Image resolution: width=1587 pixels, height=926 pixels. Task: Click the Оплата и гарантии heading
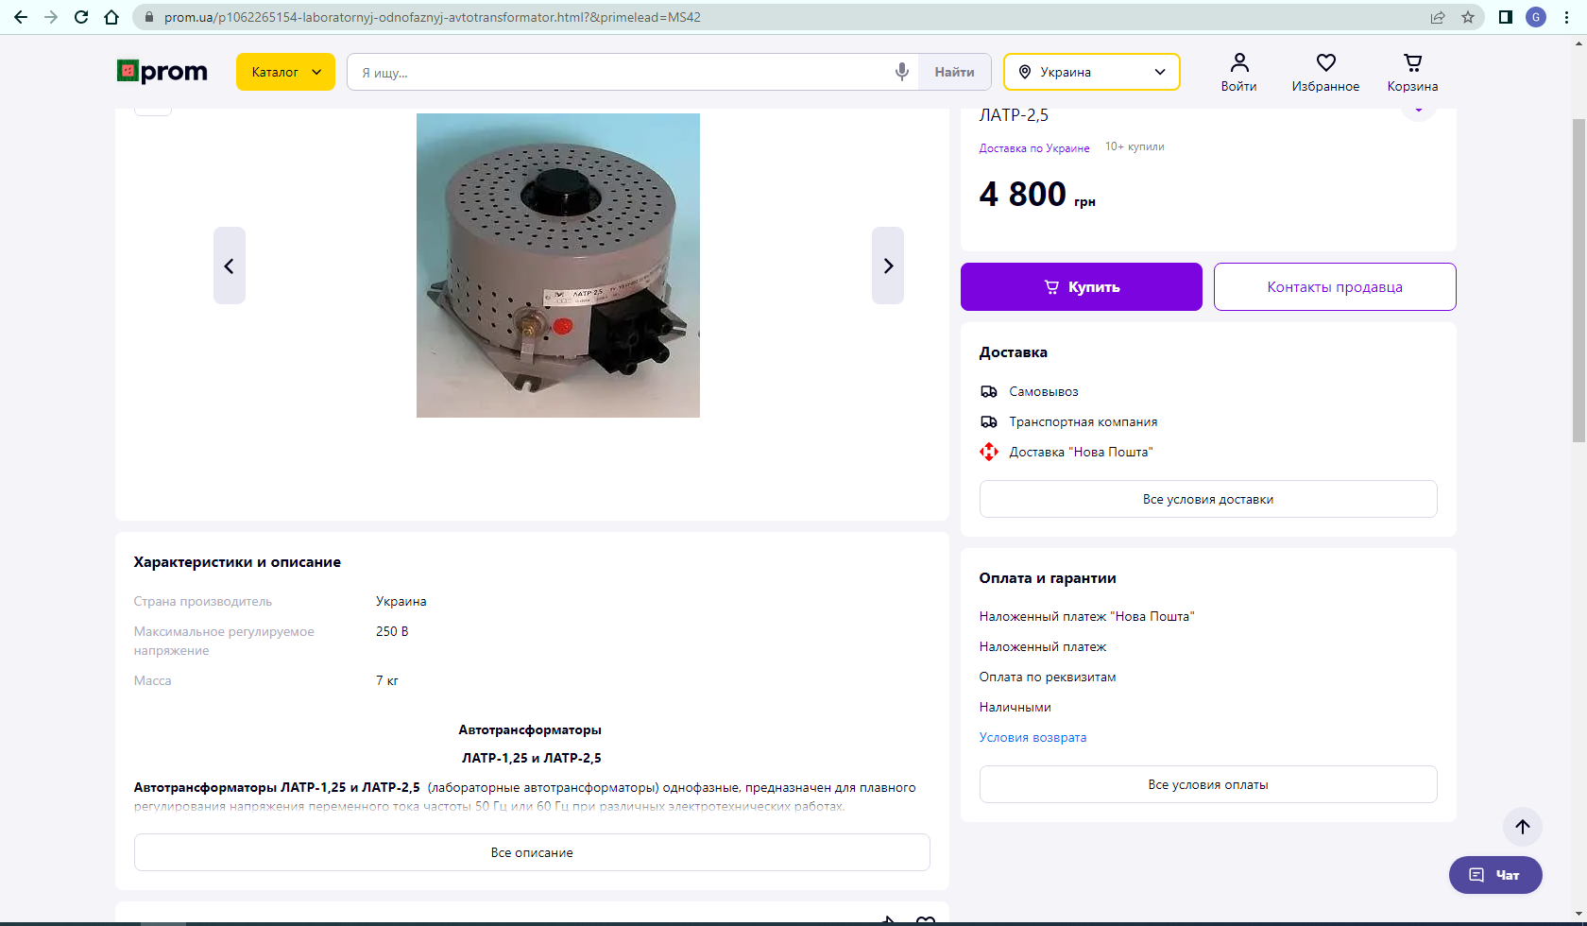click(1048, 578)
